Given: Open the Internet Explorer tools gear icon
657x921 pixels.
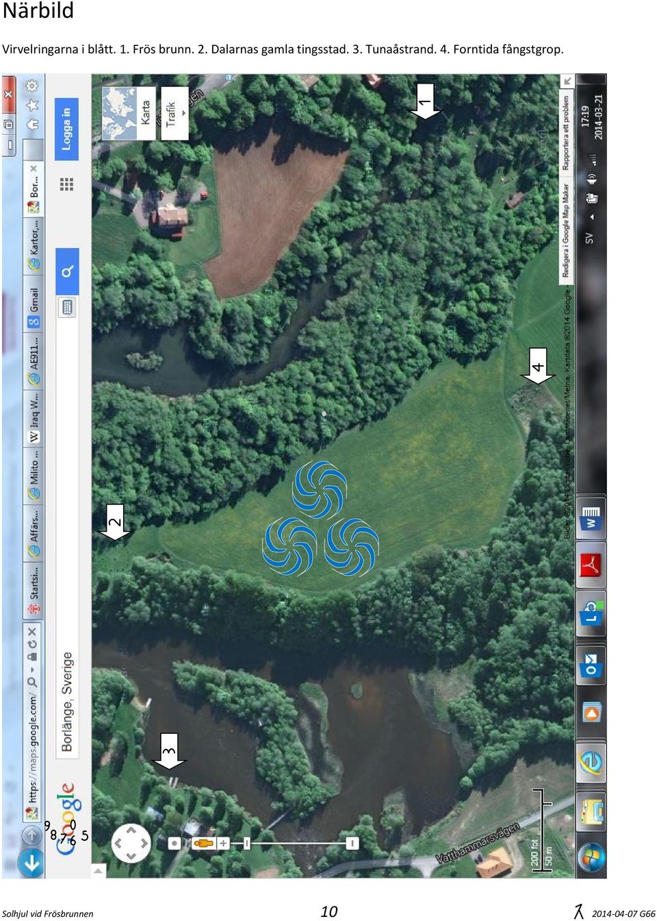Looking at the screenshot, I should 31,86.
